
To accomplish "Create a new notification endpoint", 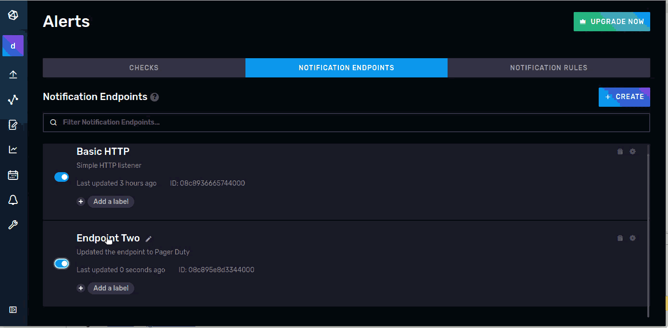I will (624, 97).
